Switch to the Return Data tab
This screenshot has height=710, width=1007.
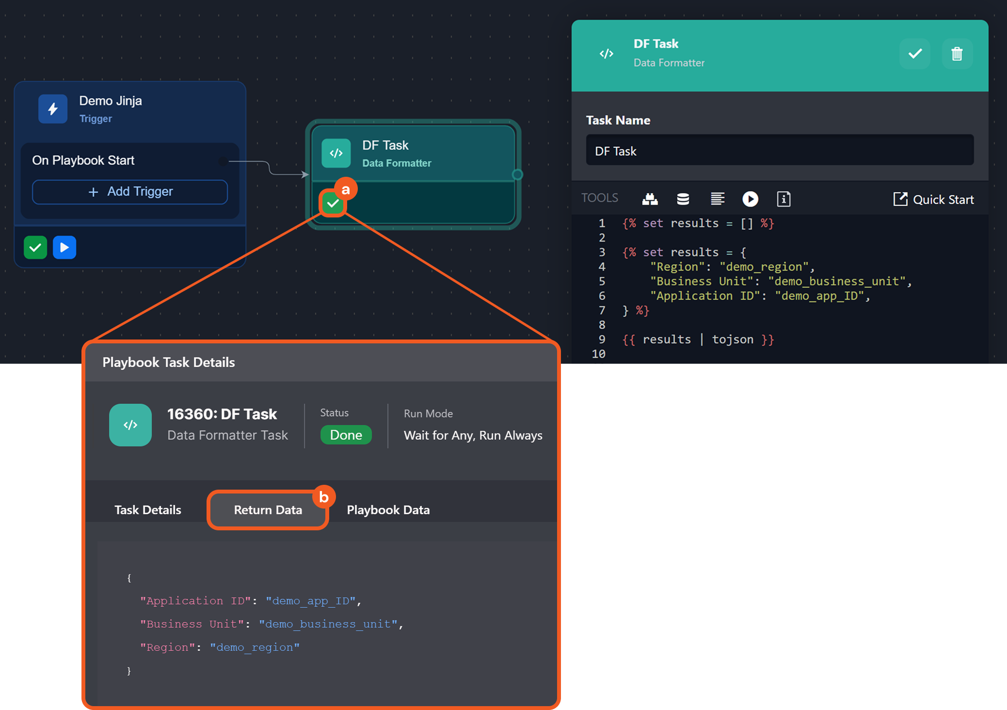point(268,510)
